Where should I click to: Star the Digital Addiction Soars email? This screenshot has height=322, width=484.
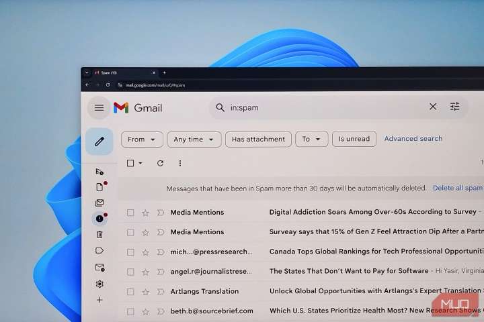tap(145, 213)
